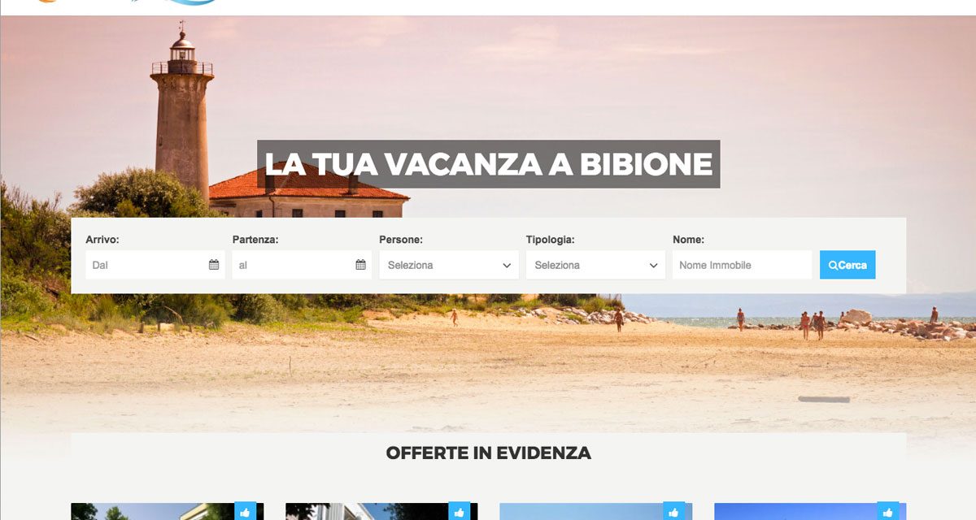Click the 'La tua vacanza a Bibione' banner heading
976x520 pixels.
click(x=489, y=164)
